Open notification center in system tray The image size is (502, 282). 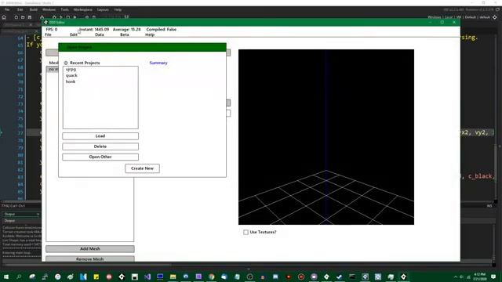[x=493, y=277]
